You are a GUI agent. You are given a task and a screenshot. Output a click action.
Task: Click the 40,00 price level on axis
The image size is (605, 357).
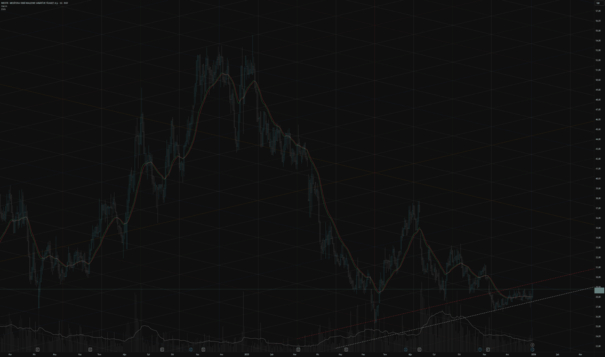598,178
